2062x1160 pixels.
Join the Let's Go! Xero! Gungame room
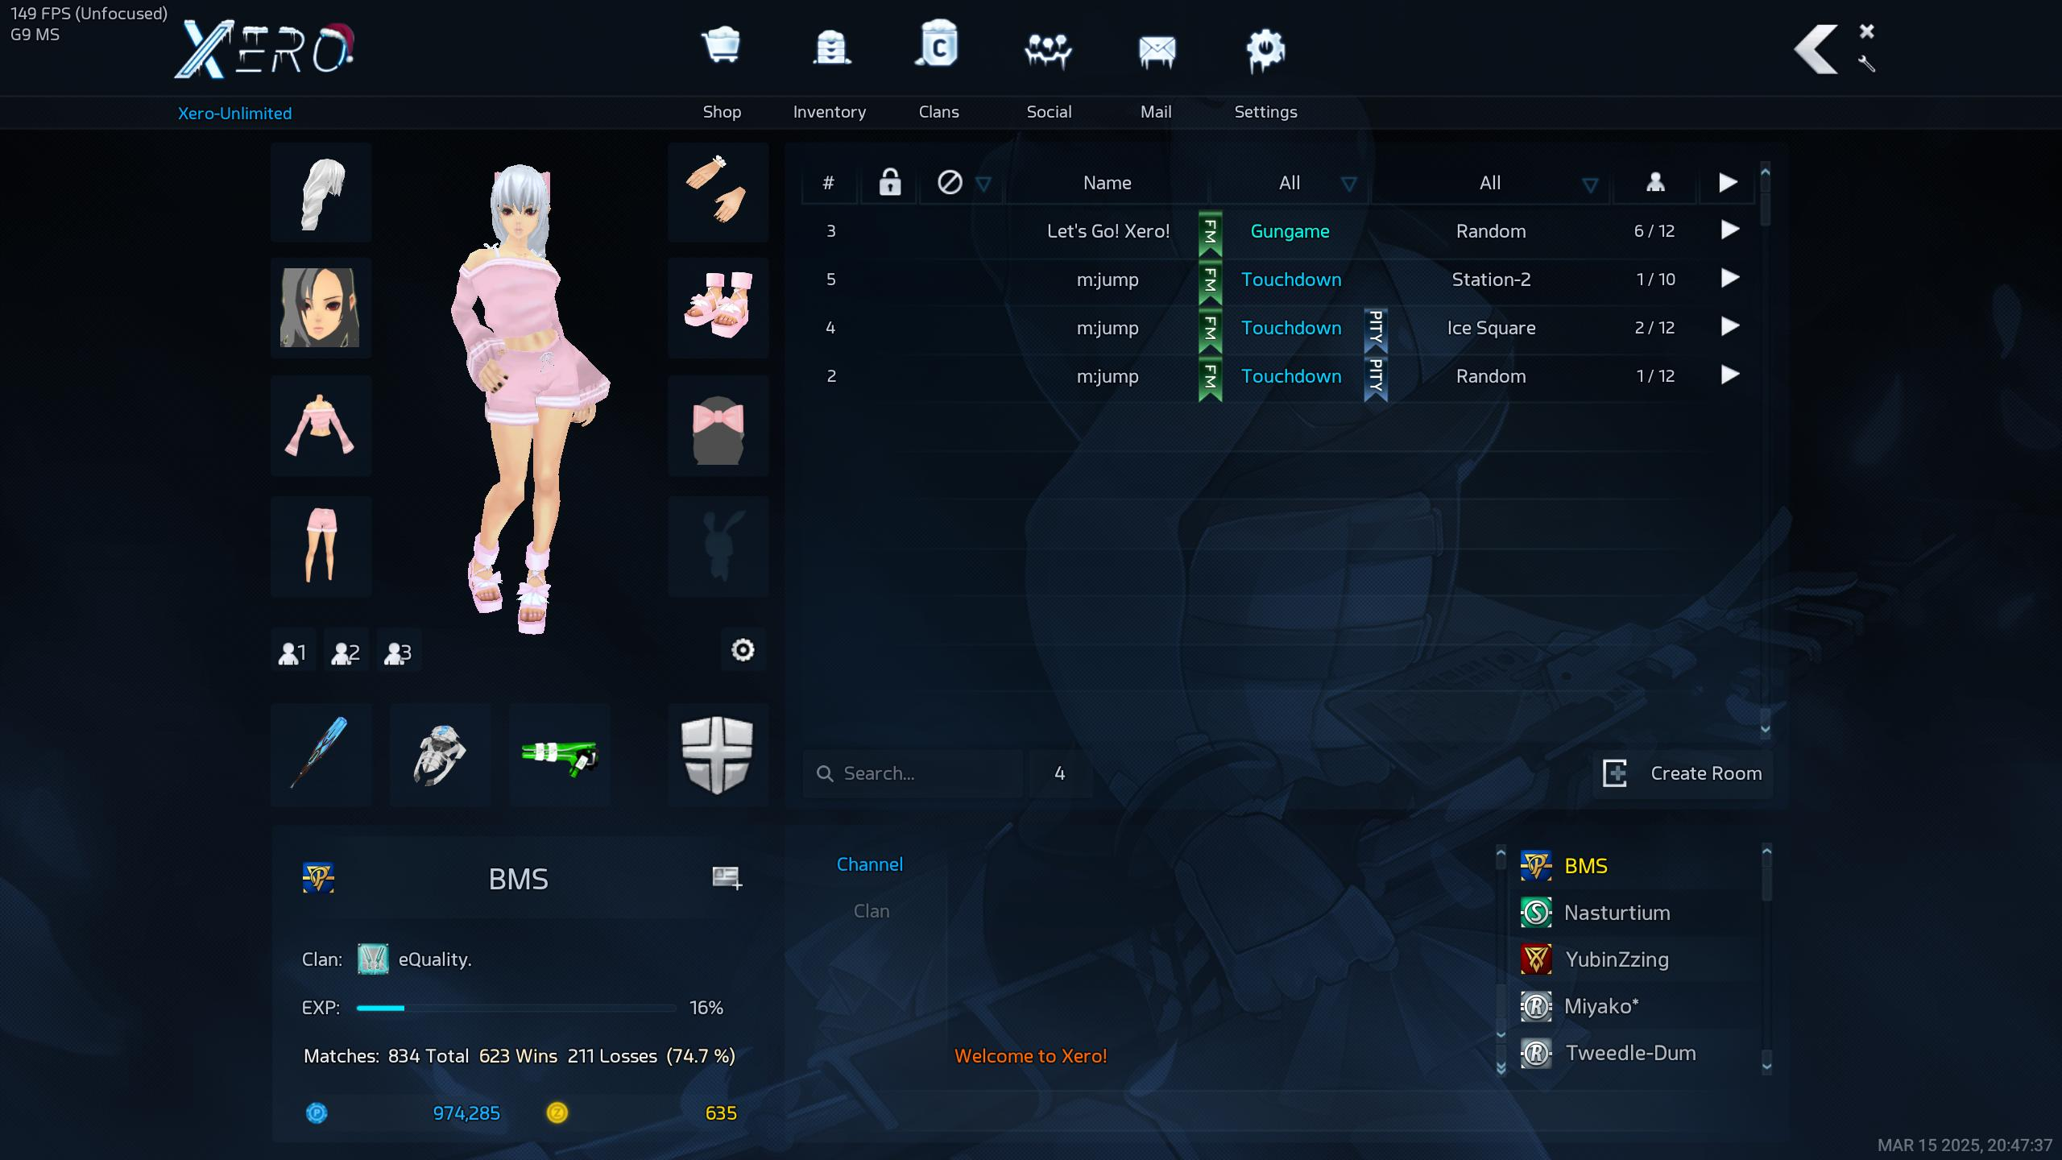[1729, 230]
